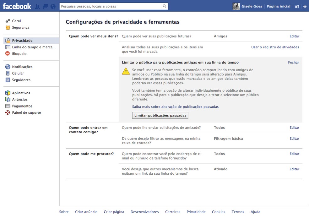
Task: Click the Facebook logo
Action: click(17, 6)
